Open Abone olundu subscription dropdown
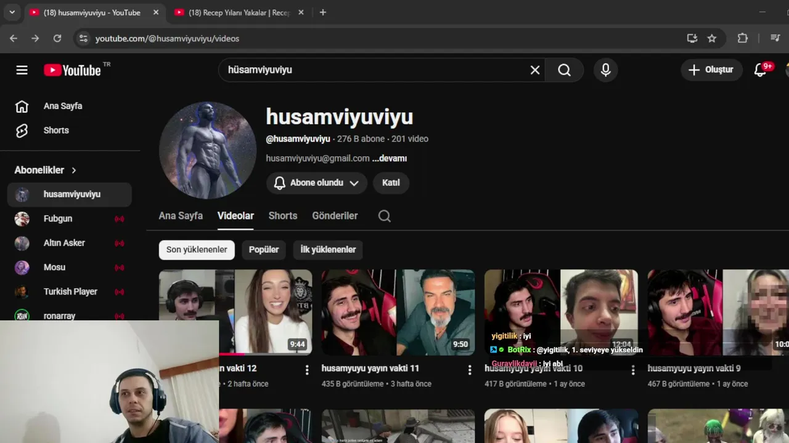The image size is (789, 443). [317, 183]
